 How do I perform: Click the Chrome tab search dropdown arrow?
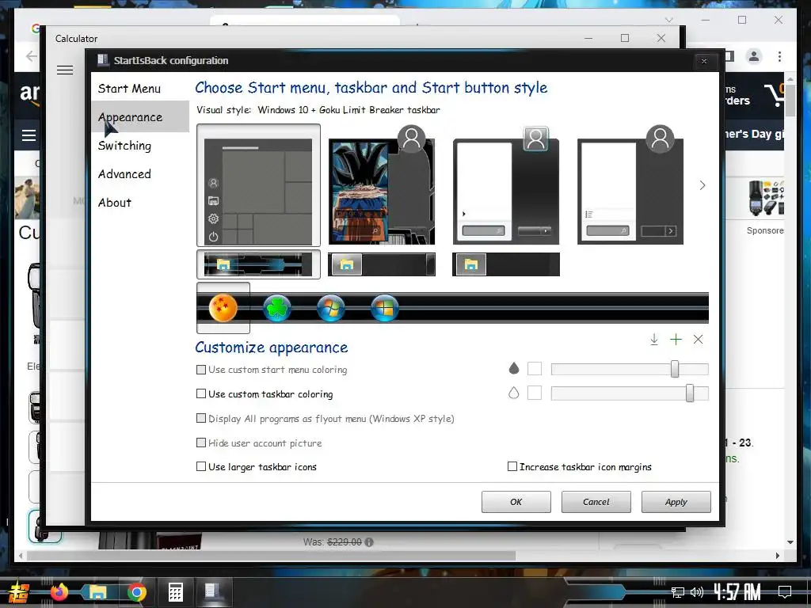(x=668, y=20)
